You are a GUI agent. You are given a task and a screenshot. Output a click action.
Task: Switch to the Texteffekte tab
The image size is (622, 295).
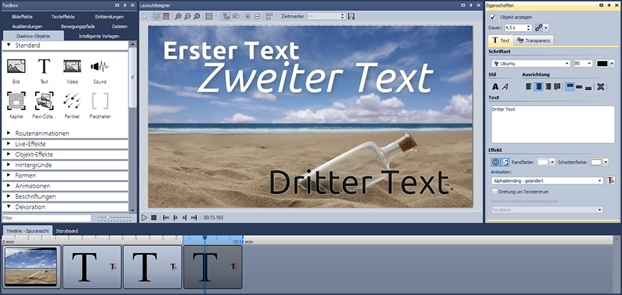pyautogui.click(x=63, y=17)
